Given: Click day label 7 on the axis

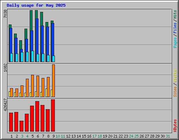Looking at the screenshot, I should [x=43, y=136].
